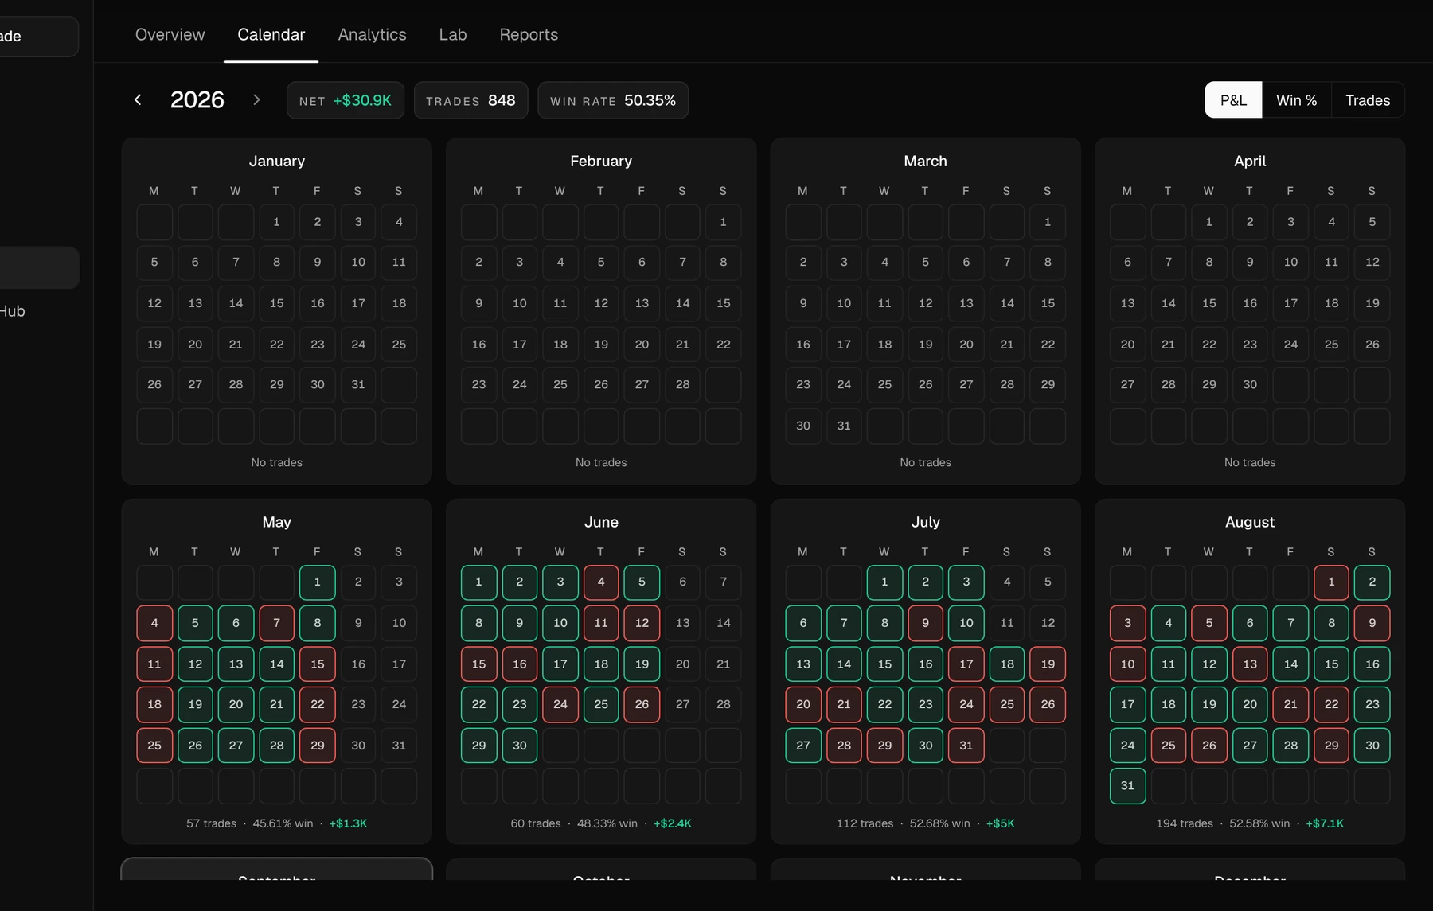
Task: Open the Reports tab
Action: coord(529,34)
